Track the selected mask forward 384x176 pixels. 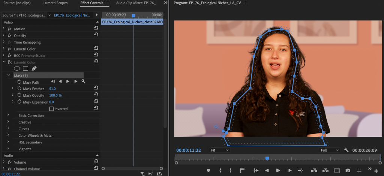click(68, 82)
